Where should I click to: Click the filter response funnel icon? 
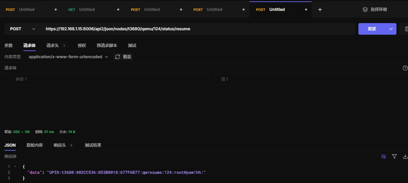click(x=394, y=156)
